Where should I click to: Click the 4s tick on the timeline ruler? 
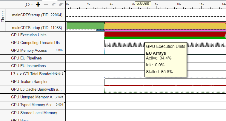[111, 4]
